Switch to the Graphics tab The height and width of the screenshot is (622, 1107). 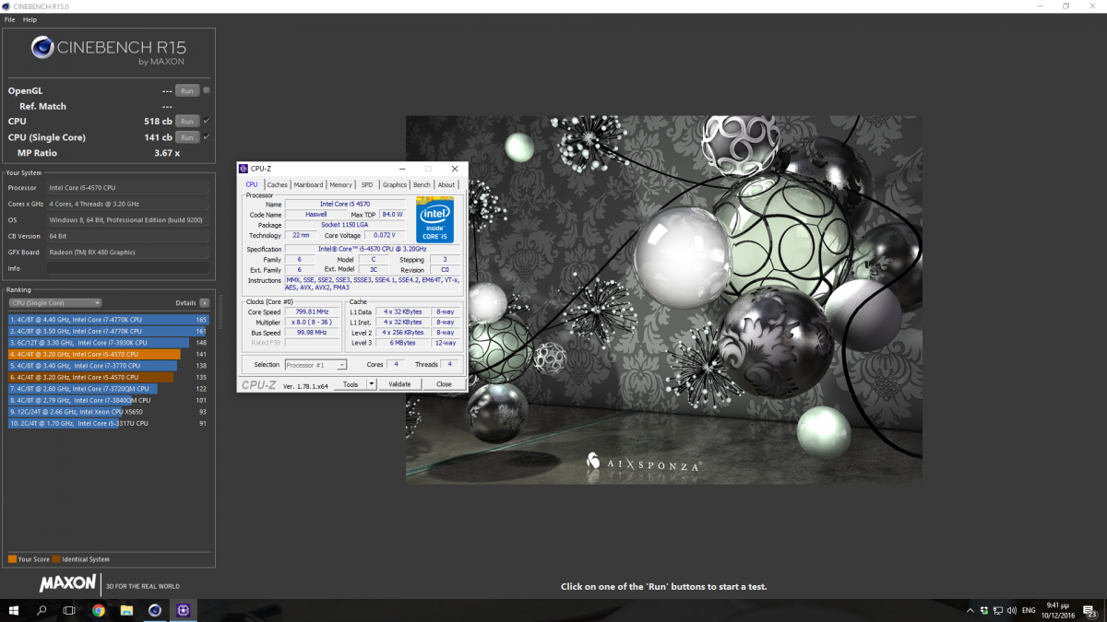(x=395, y=184)
